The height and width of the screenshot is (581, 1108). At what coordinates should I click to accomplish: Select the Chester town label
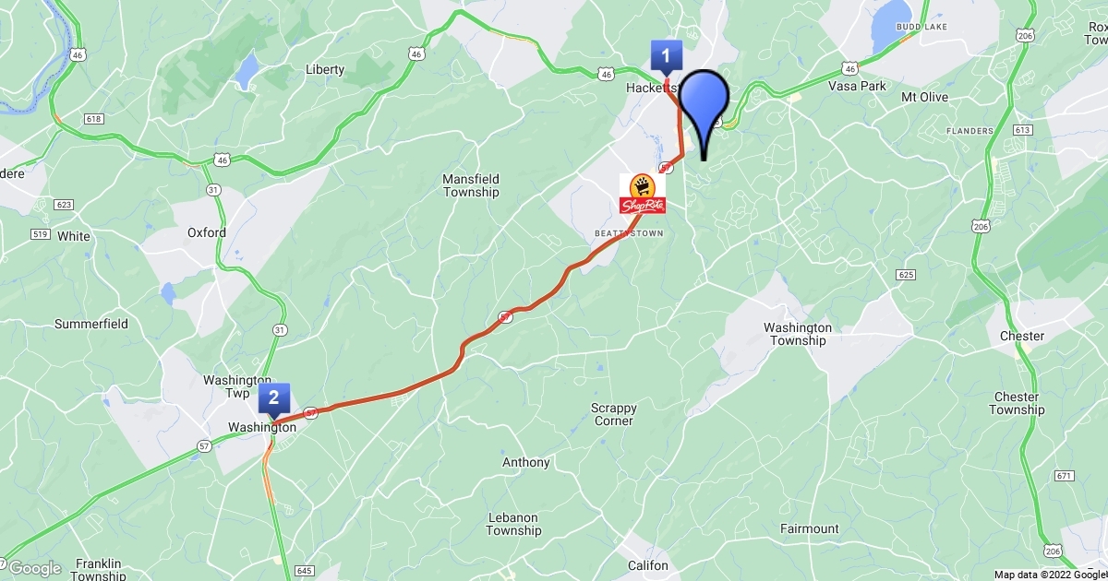pos(1022,337)
